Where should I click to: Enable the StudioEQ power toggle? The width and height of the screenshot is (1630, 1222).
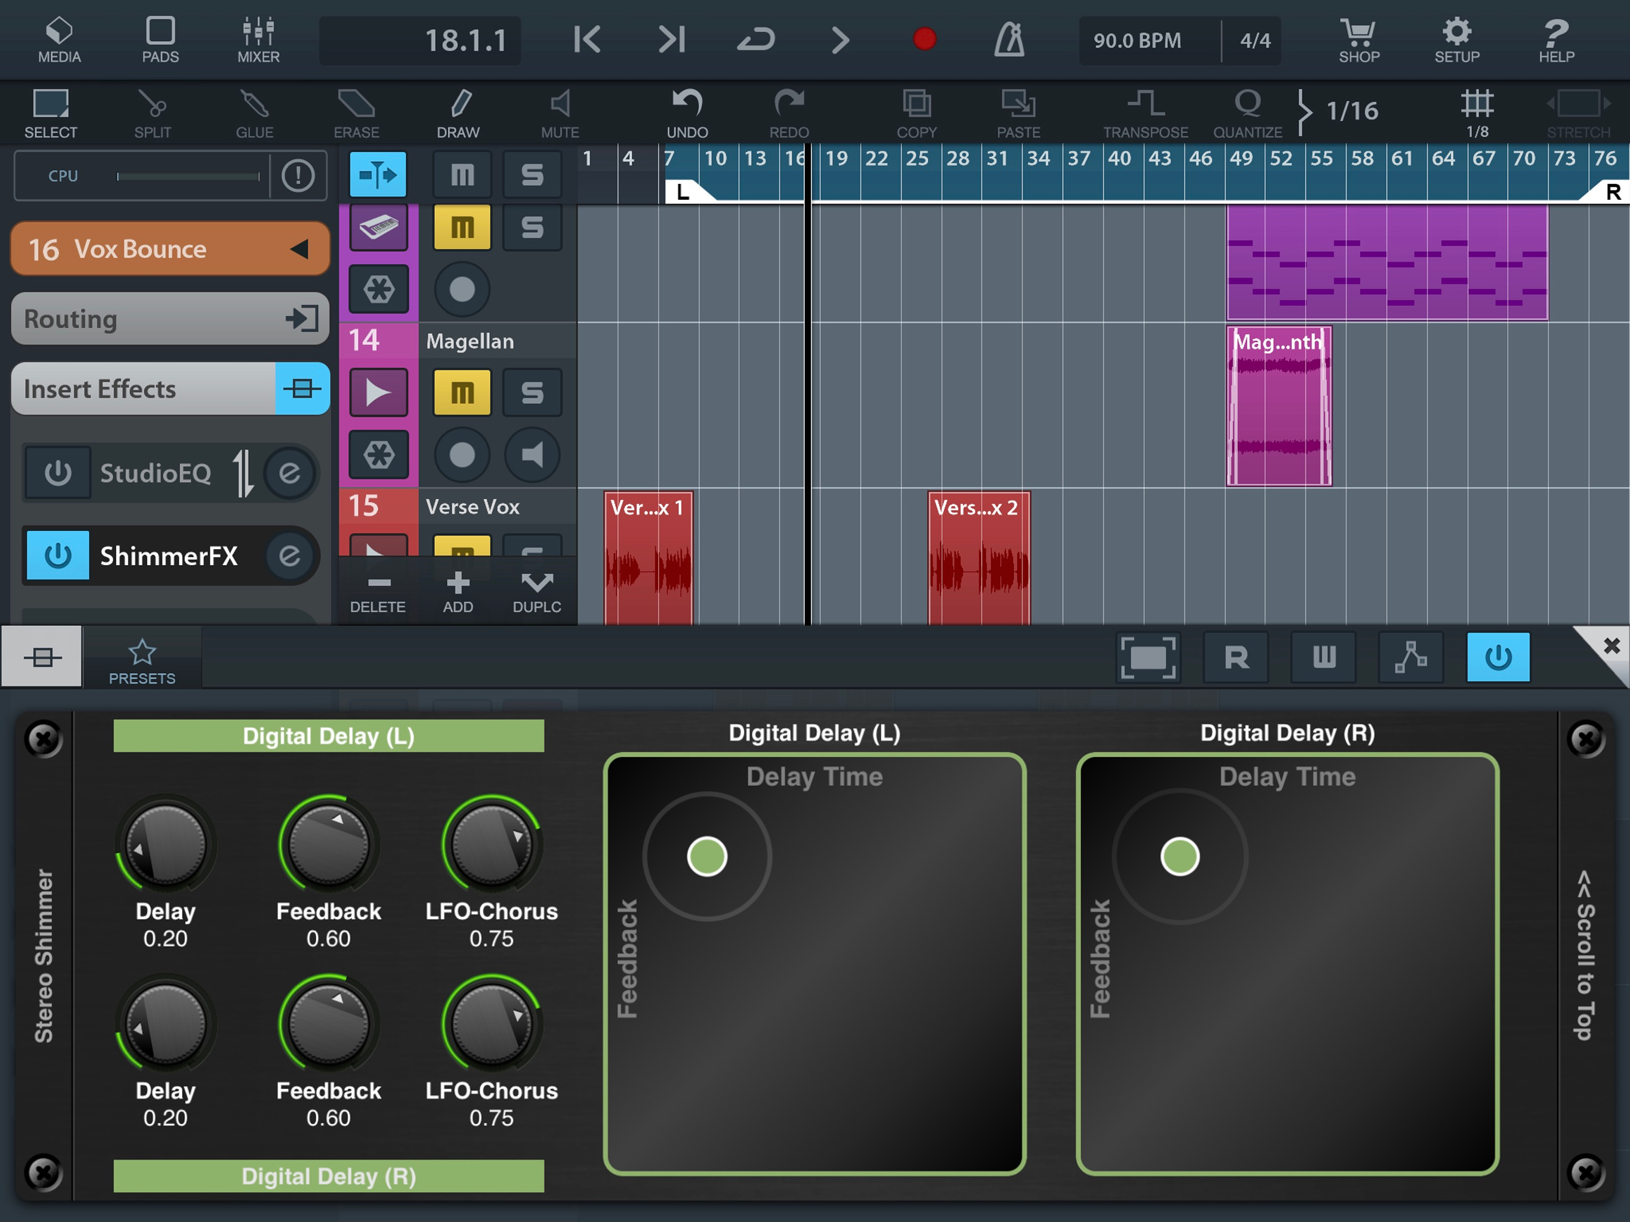click(57, 473)
